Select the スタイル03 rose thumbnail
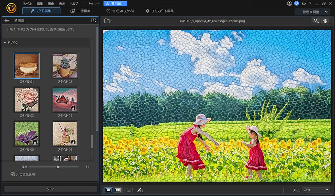Image resolution: width=335 pixels, height=196 pixels. click(27, 101)
